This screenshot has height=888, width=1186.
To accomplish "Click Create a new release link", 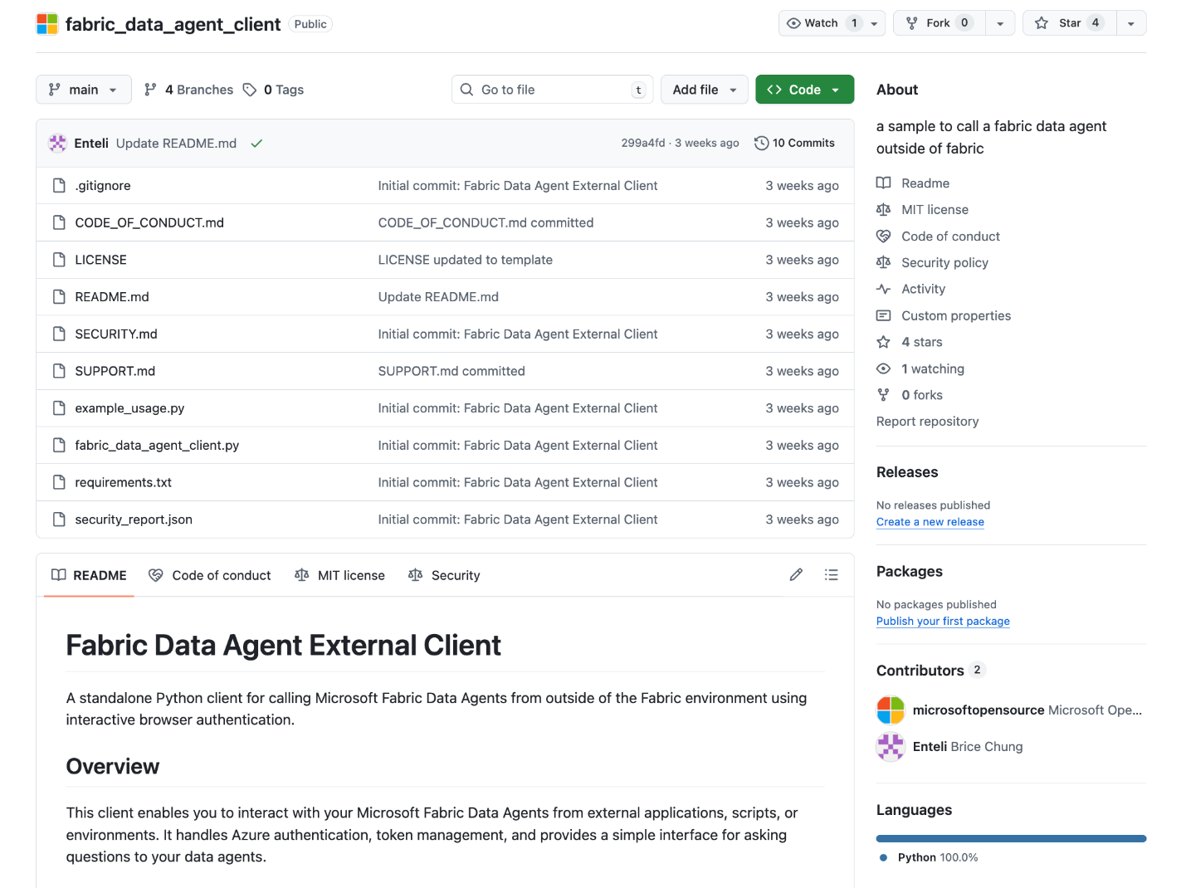I will [x=930, y=522].
